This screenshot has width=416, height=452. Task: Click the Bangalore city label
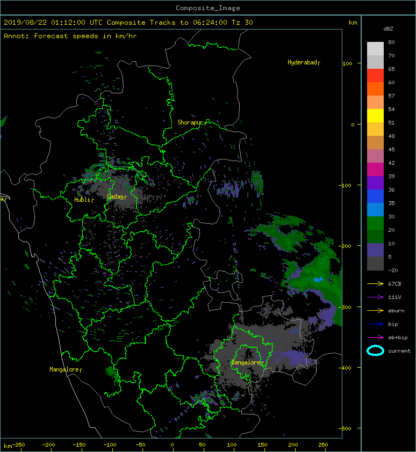[x=248, y=363]
